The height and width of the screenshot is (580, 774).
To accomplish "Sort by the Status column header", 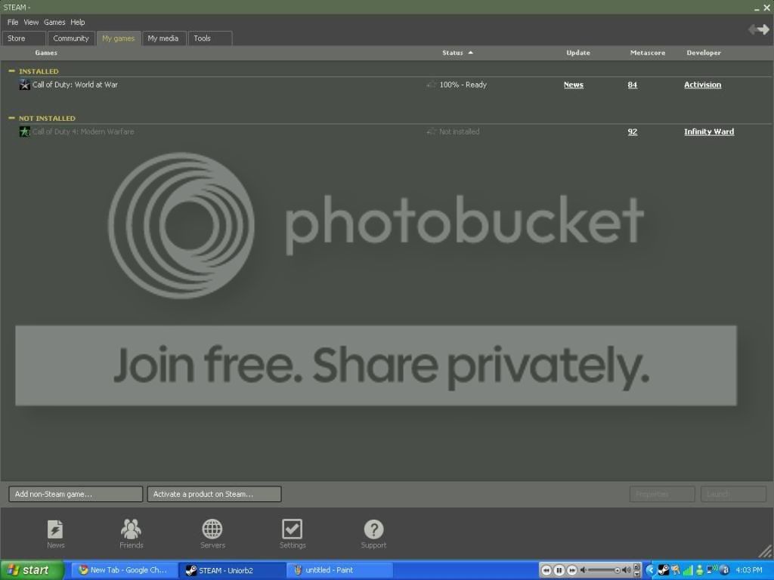I will (x=453, y=53).
